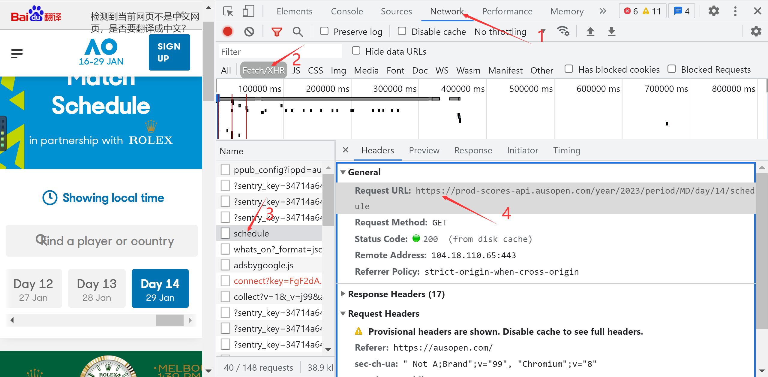Switch to the Console tab

pyautogui.click(x=347, y=11)
